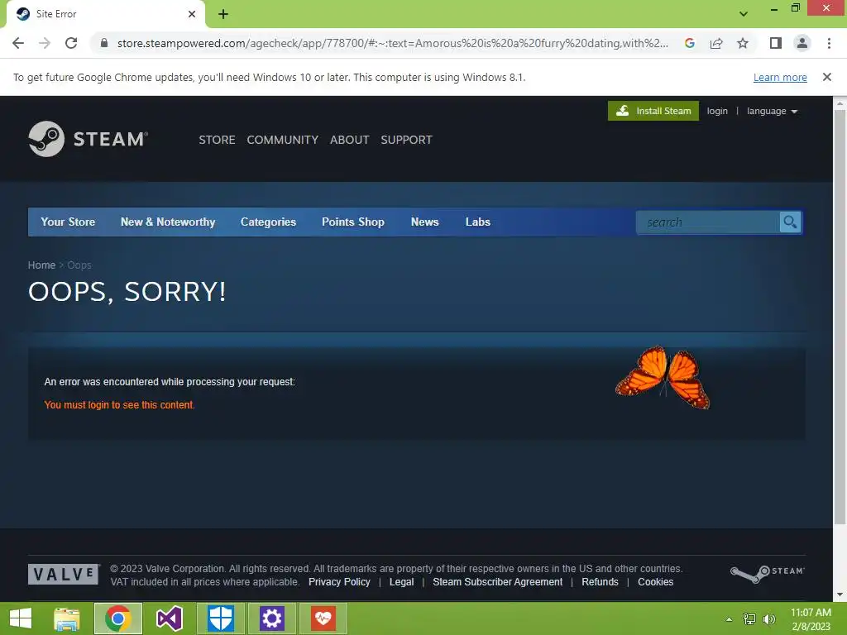
Task: Open the shield security taskbar icon
Action: point(220,618)
